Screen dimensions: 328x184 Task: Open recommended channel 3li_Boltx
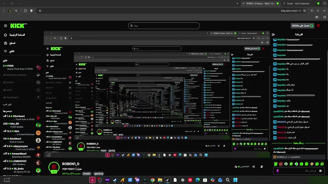[22, 170]
